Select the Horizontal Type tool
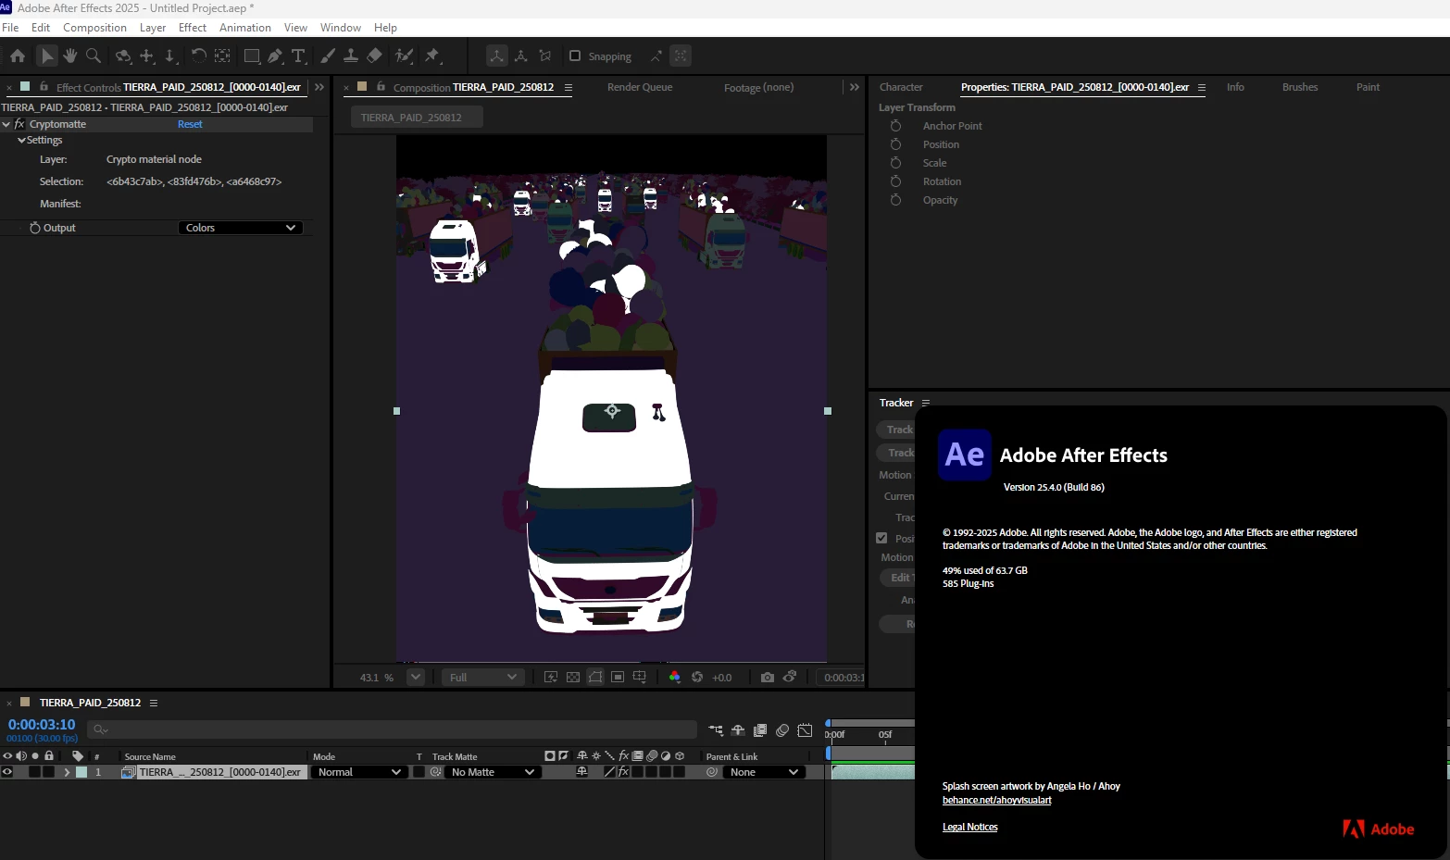The height and width of the screenshot is (860, 1450). [x=298, y=56]
